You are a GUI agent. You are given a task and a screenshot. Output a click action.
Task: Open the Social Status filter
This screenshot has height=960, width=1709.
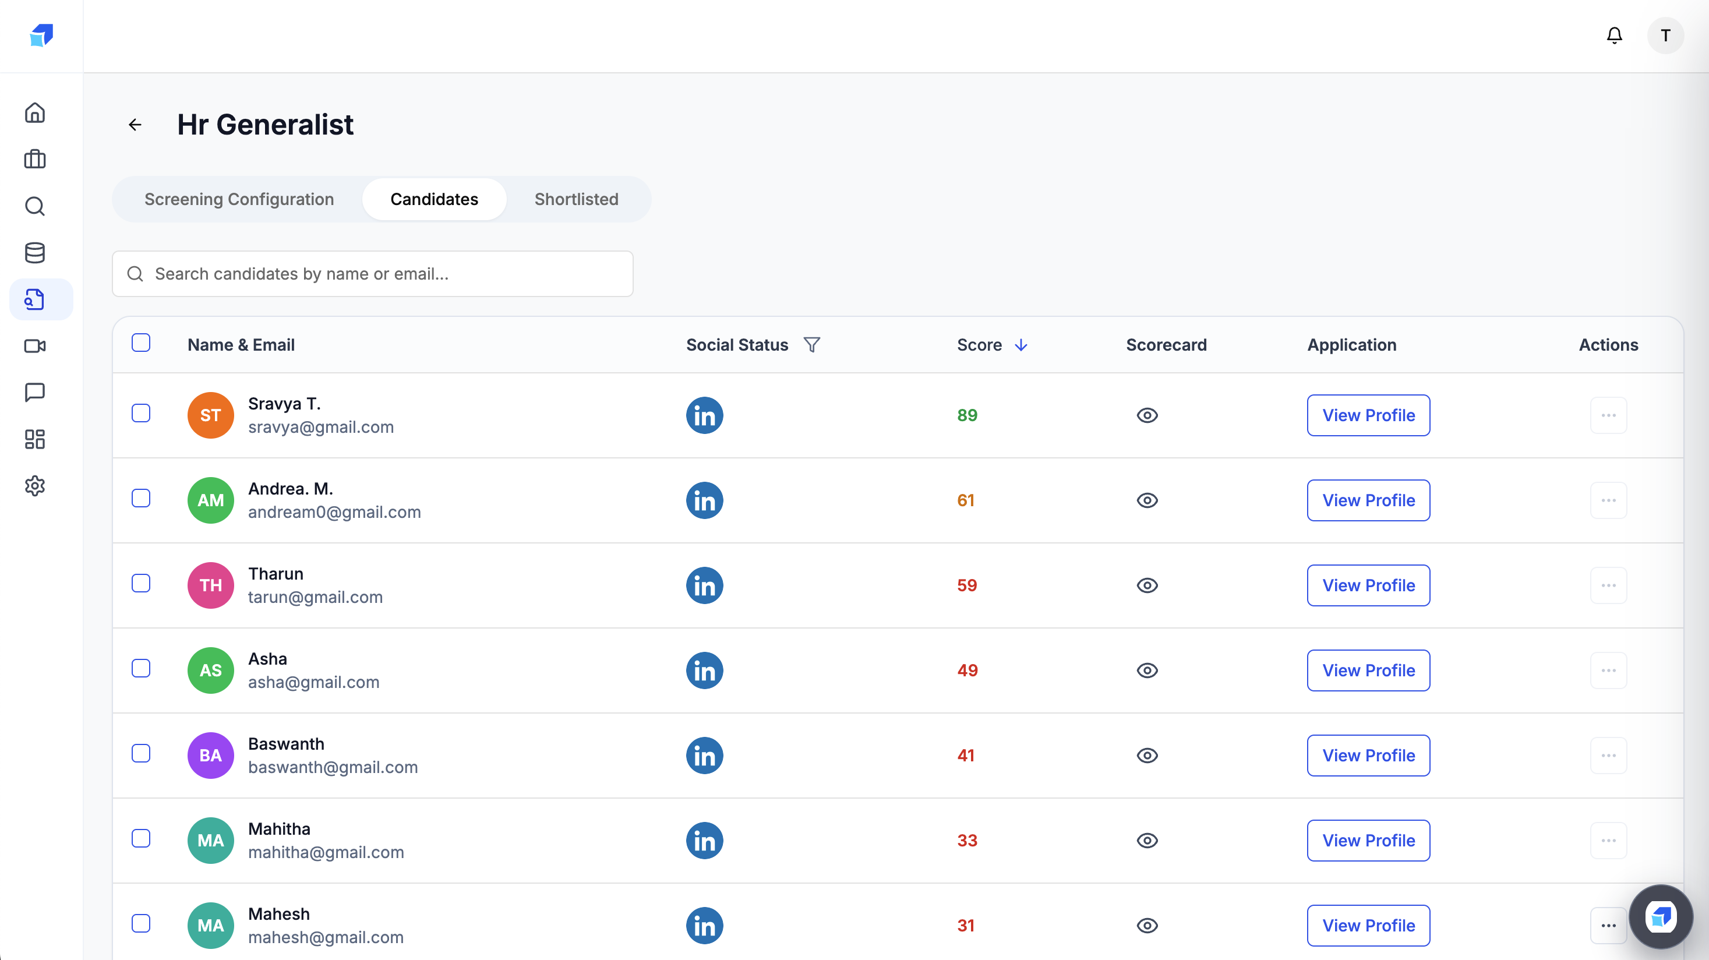tap(813, 344)
